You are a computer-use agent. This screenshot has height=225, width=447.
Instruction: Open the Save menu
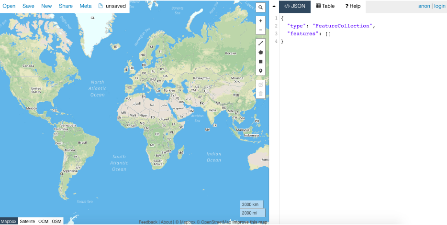28,6
